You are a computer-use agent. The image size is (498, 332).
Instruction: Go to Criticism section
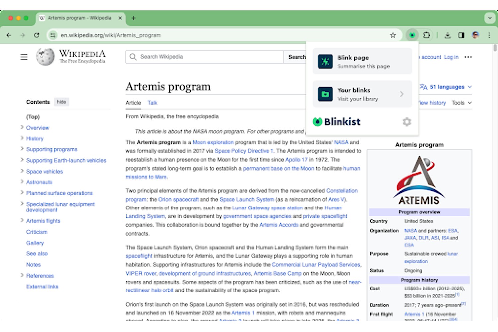point(37,232)
